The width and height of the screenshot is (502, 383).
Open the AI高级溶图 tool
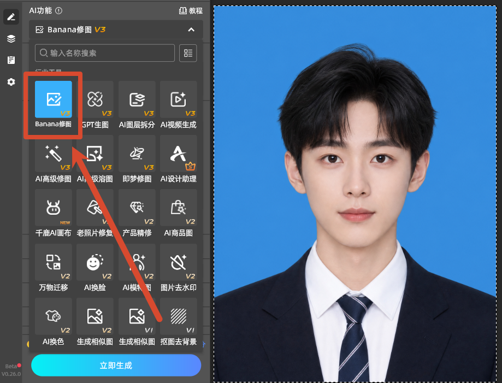click(95, 154)
